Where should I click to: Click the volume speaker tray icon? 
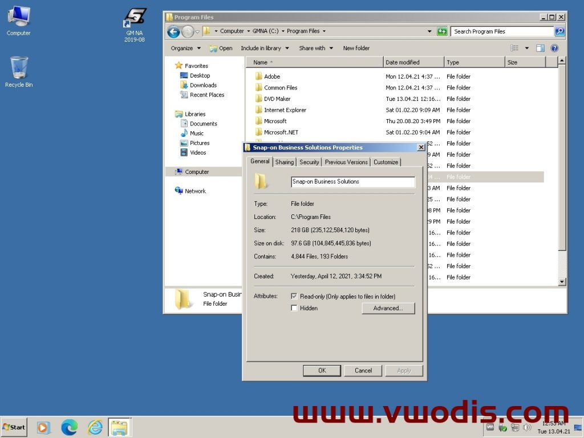click(x=527, y=428)
